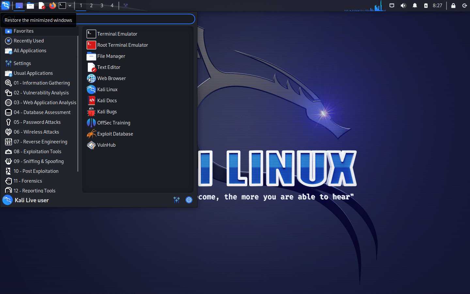Open Text Editor from favorites

138,67
